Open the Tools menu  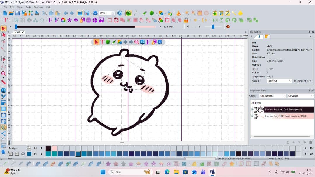[28, 7]
